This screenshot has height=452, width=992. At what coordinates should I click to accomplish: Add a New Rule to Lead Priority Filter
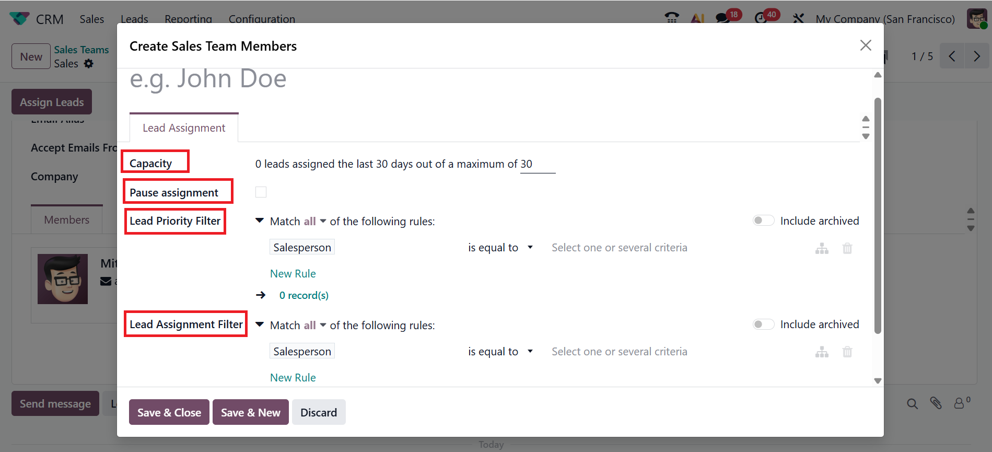[x=293, y=274]
